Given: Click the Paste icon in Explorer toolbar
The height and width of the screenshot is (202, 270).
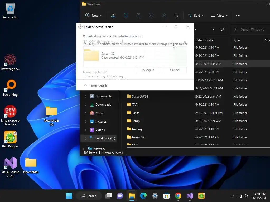Looking at the screenshot, I should pyautogui.click(x=138, y=16).
